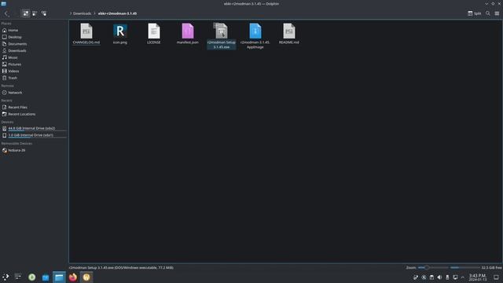Open the removable devices tray icon
This screenshot has height=283, width=503.
(x=447, y=277)
